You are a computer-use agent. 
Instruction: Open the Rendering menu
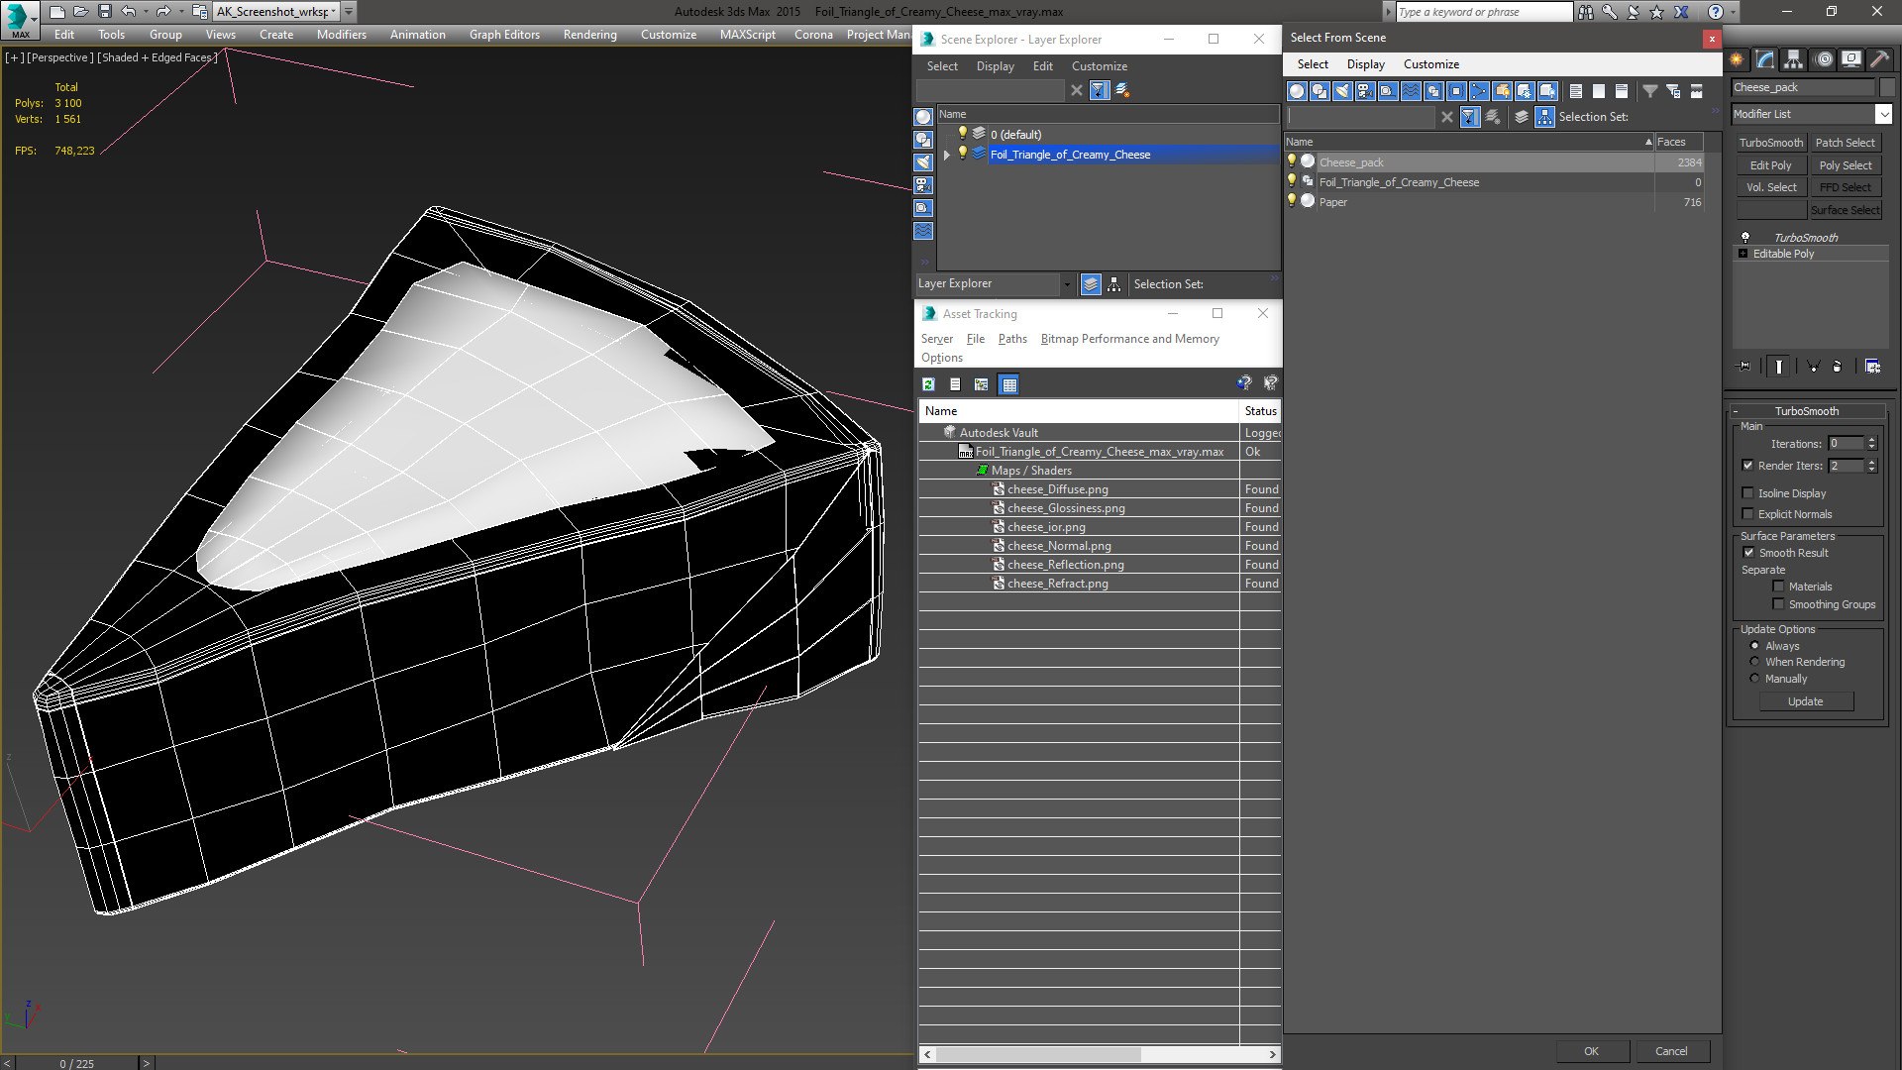click(x=589, y=34)
